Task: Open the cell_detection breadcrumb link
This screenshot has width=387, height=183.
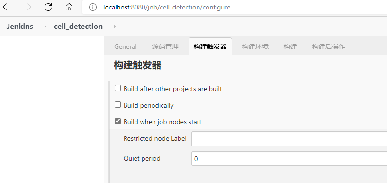Action: pyautogui.click(x=78, y=27)
